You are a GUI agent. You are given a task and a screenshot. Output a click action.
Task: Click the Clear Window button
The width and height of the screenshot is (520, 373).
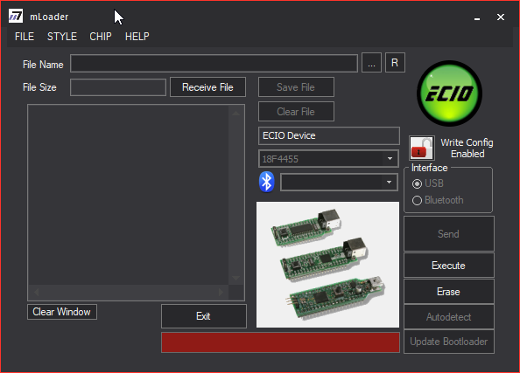point(61,312)
